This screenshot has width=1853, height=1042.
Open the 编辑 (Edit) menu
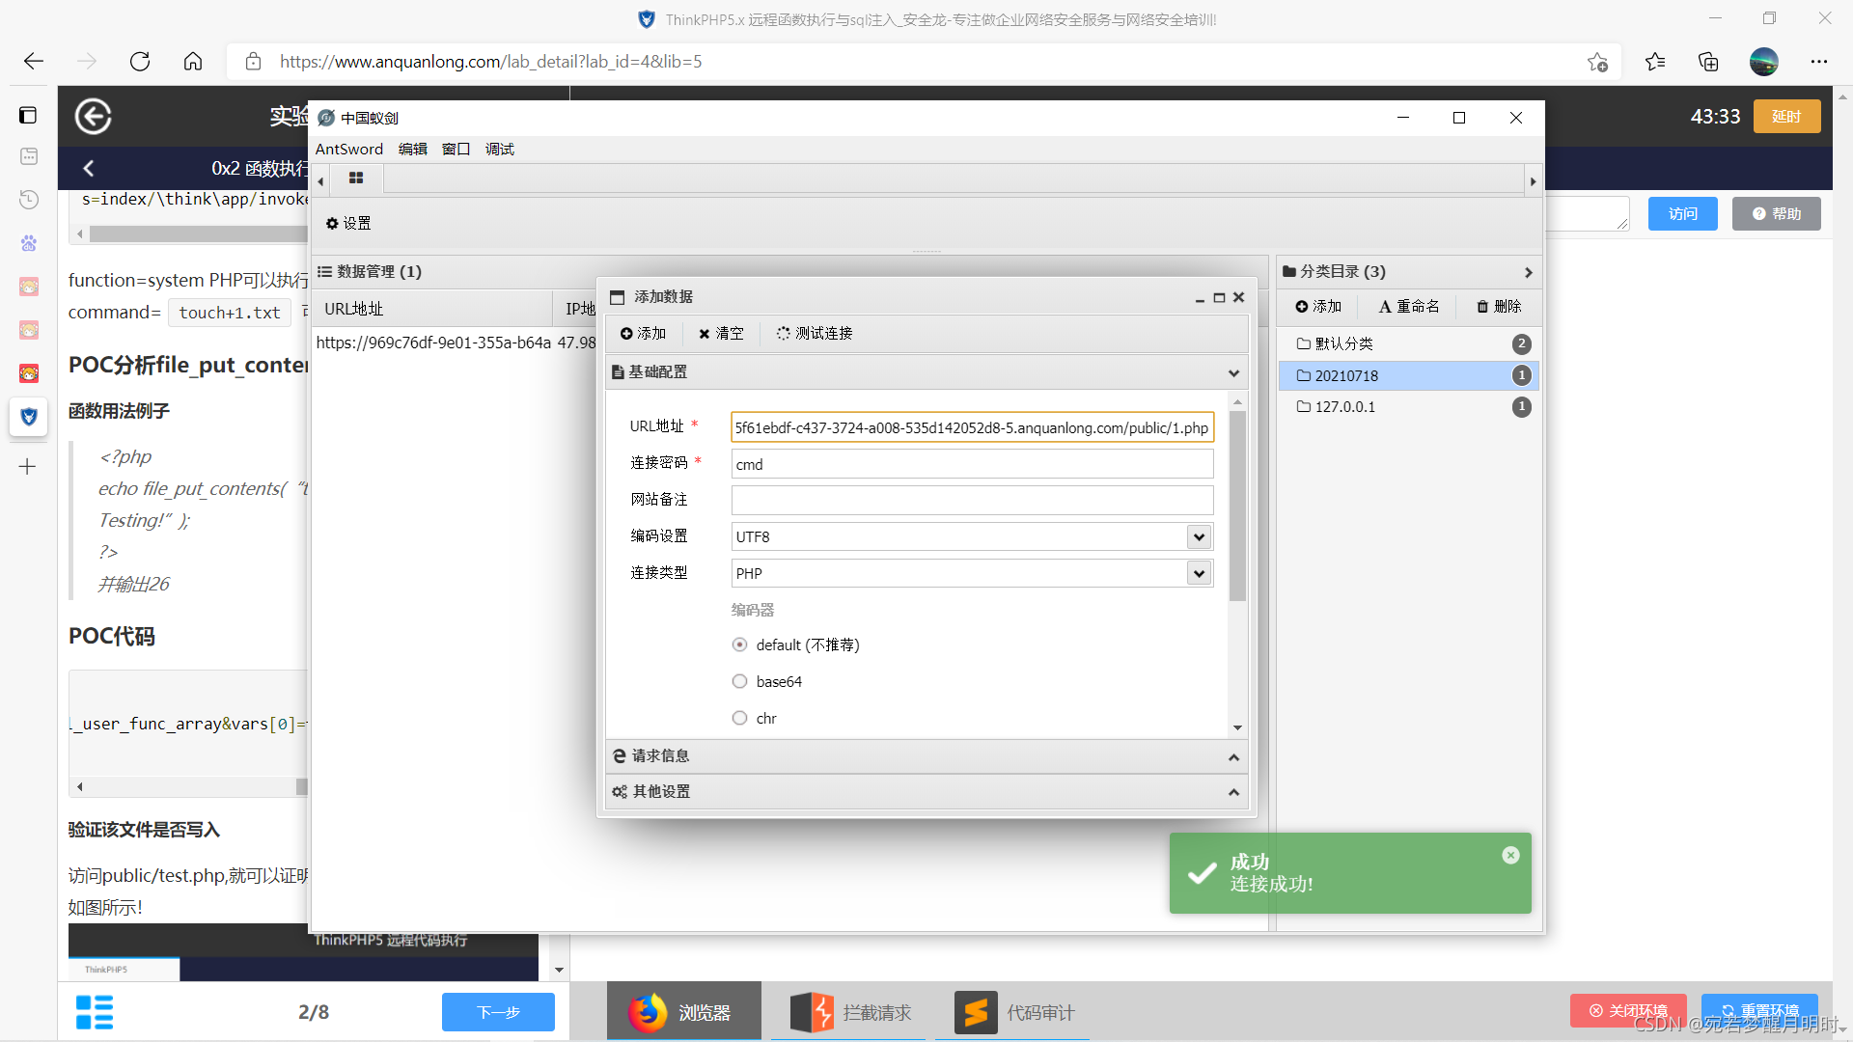[413, 149]
